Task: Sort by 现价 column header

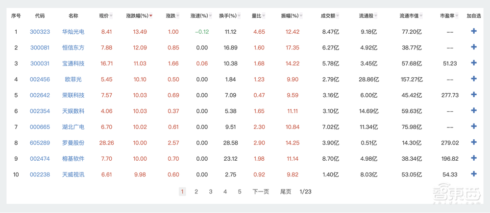Action: (106, 16)
